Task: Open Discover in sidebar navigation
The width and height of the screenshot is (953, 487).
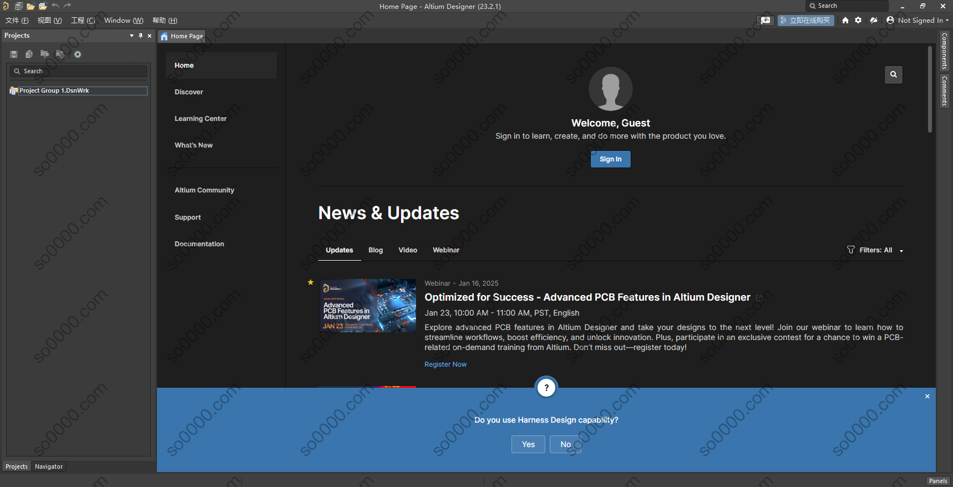Action: click(189, 92)
